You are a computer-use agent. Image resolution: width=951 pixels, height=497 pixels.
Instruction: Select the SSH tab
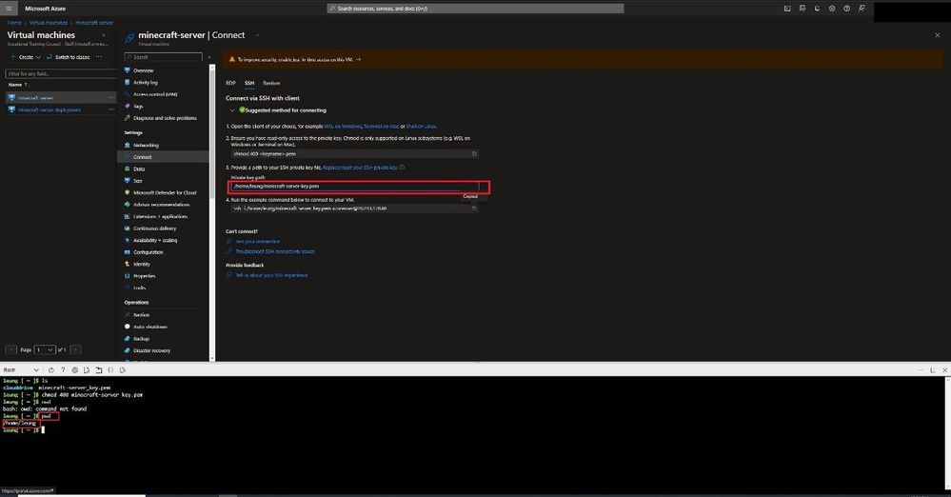(249, 83)
